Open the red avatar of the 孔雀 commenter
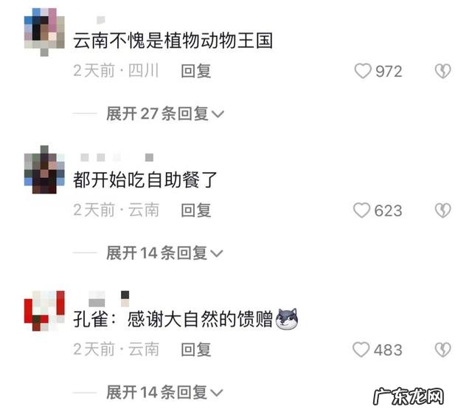The image size is (472, 418). click(x=44, y=311)
